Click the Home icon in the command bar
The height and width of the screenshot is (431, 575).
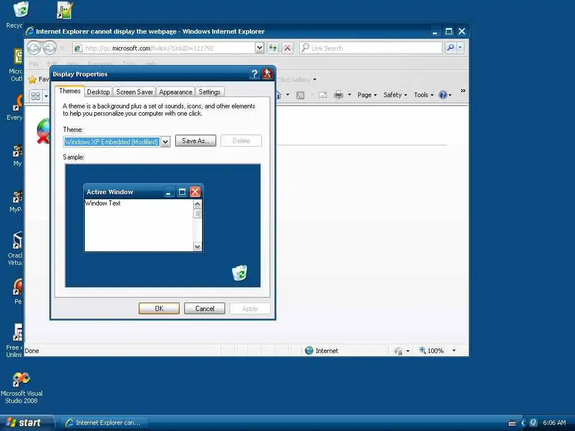coord(279,95)
